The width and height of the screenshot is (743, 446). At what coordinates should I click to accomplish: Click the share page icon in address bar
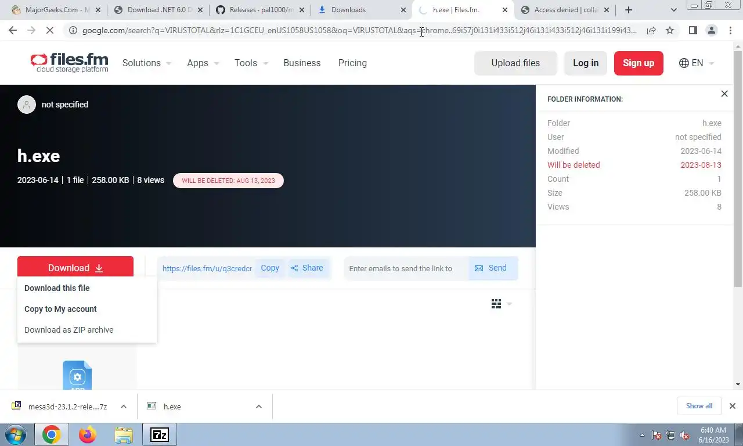651,31
